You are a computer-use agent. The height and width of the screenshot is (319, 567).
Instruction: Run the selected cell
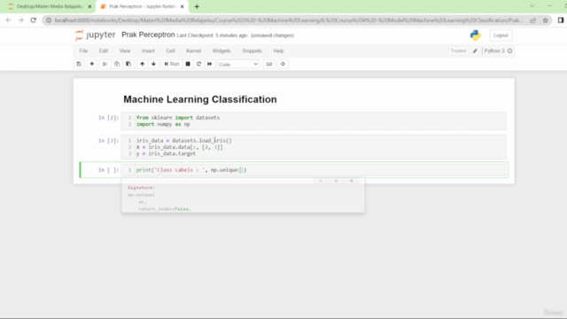(172, 64)
